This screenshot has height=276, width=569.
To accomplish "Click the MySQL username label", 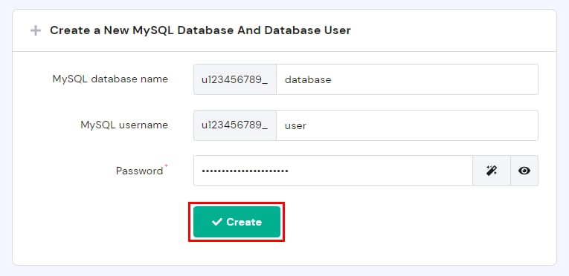I will (124, 125).
